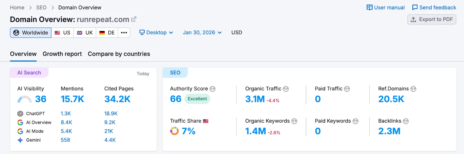
Task: Switch database to US
Action: click(63, 33)
